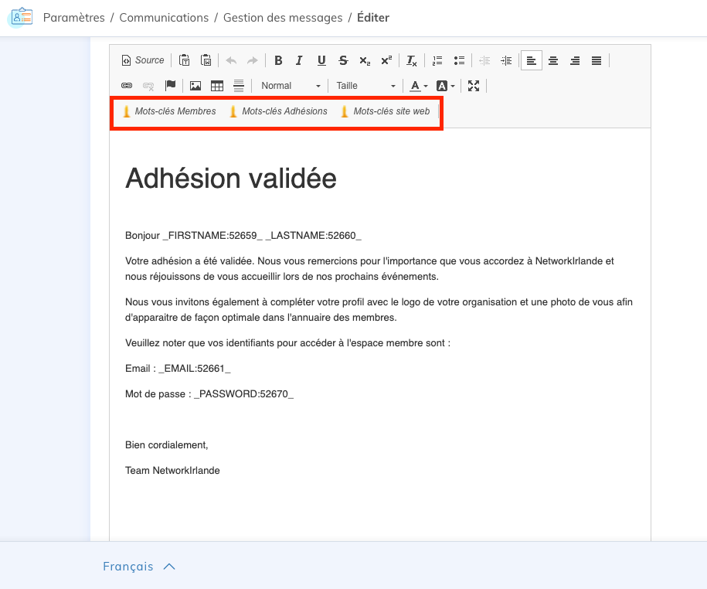This screenshot has height=589, width=707.
Task: Toggle underline formatting
Action: pos(321,60)
